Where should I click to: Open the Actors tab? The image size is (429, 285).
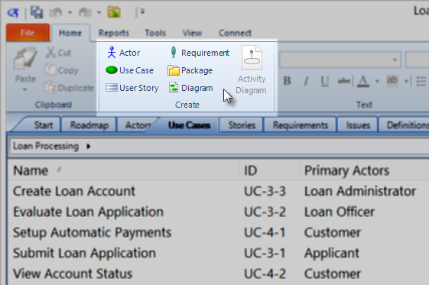(138, 125)
